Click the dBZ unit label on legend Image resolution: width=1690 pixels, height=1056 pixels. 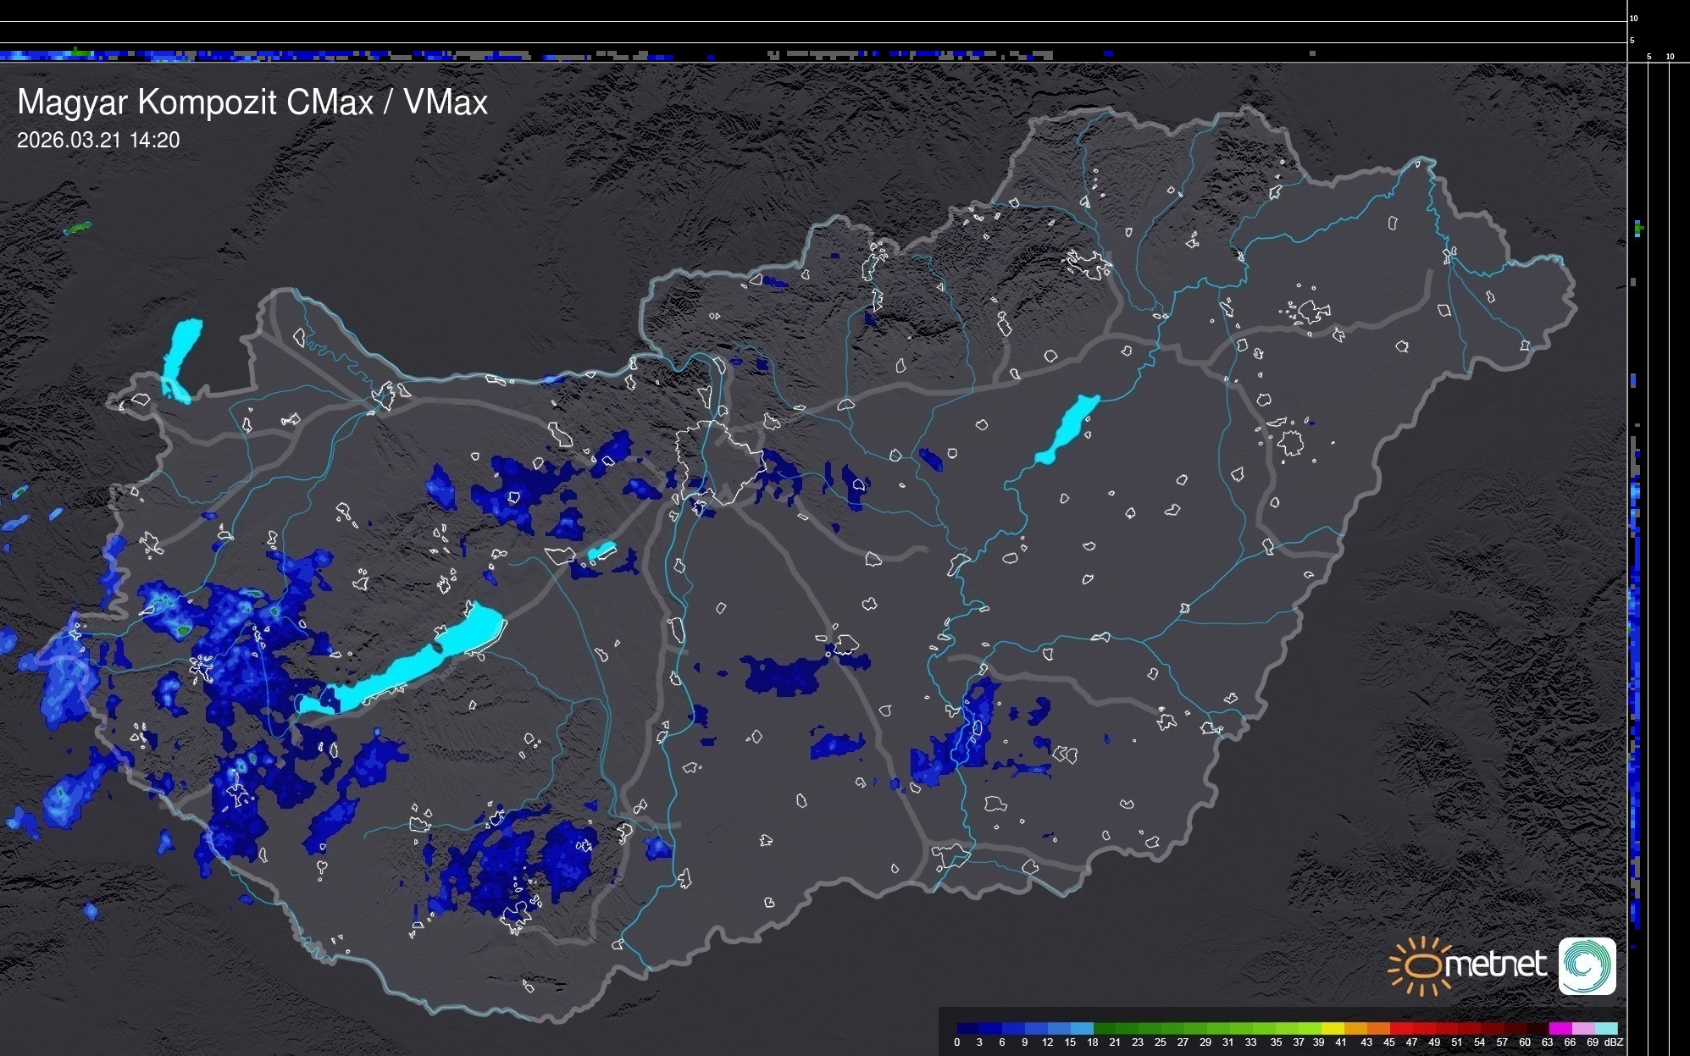tap(1613, 1042)
